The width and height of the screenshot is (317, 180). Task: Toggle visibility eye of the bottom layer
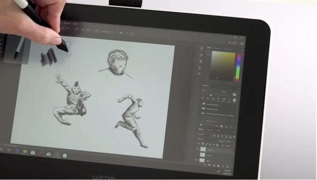(x=196, y=160)
